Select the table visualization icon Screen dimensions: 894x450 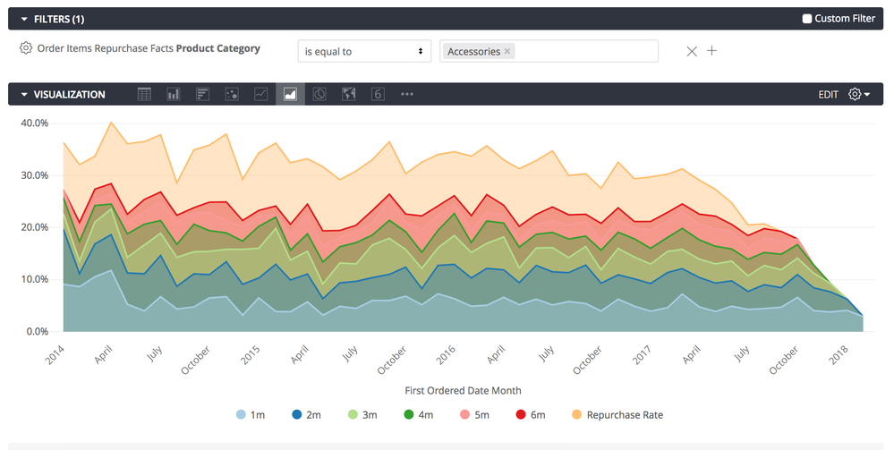tap(144, 94)
